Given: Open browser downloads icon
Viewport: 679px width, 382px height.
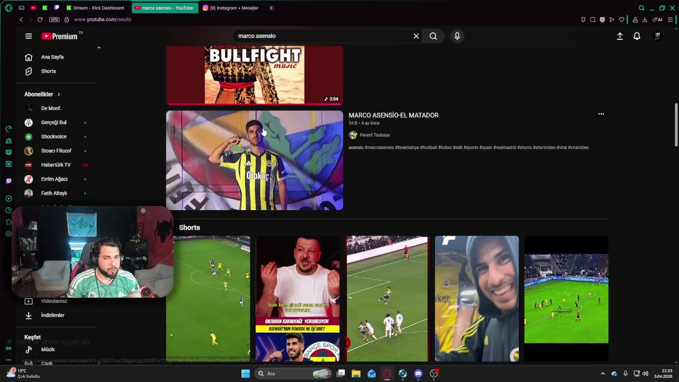Looking at the screenshot, I should coord(645,20).
